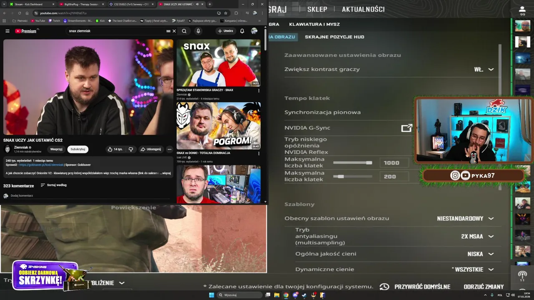Open NVIDIA G-Sync external link icon
This screenshot has height=300, width=534.
tap(406, 128)
